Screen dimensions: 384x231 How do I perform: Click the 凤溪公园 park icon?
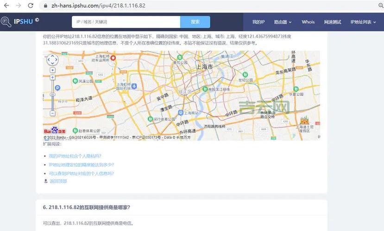[76, 81]
